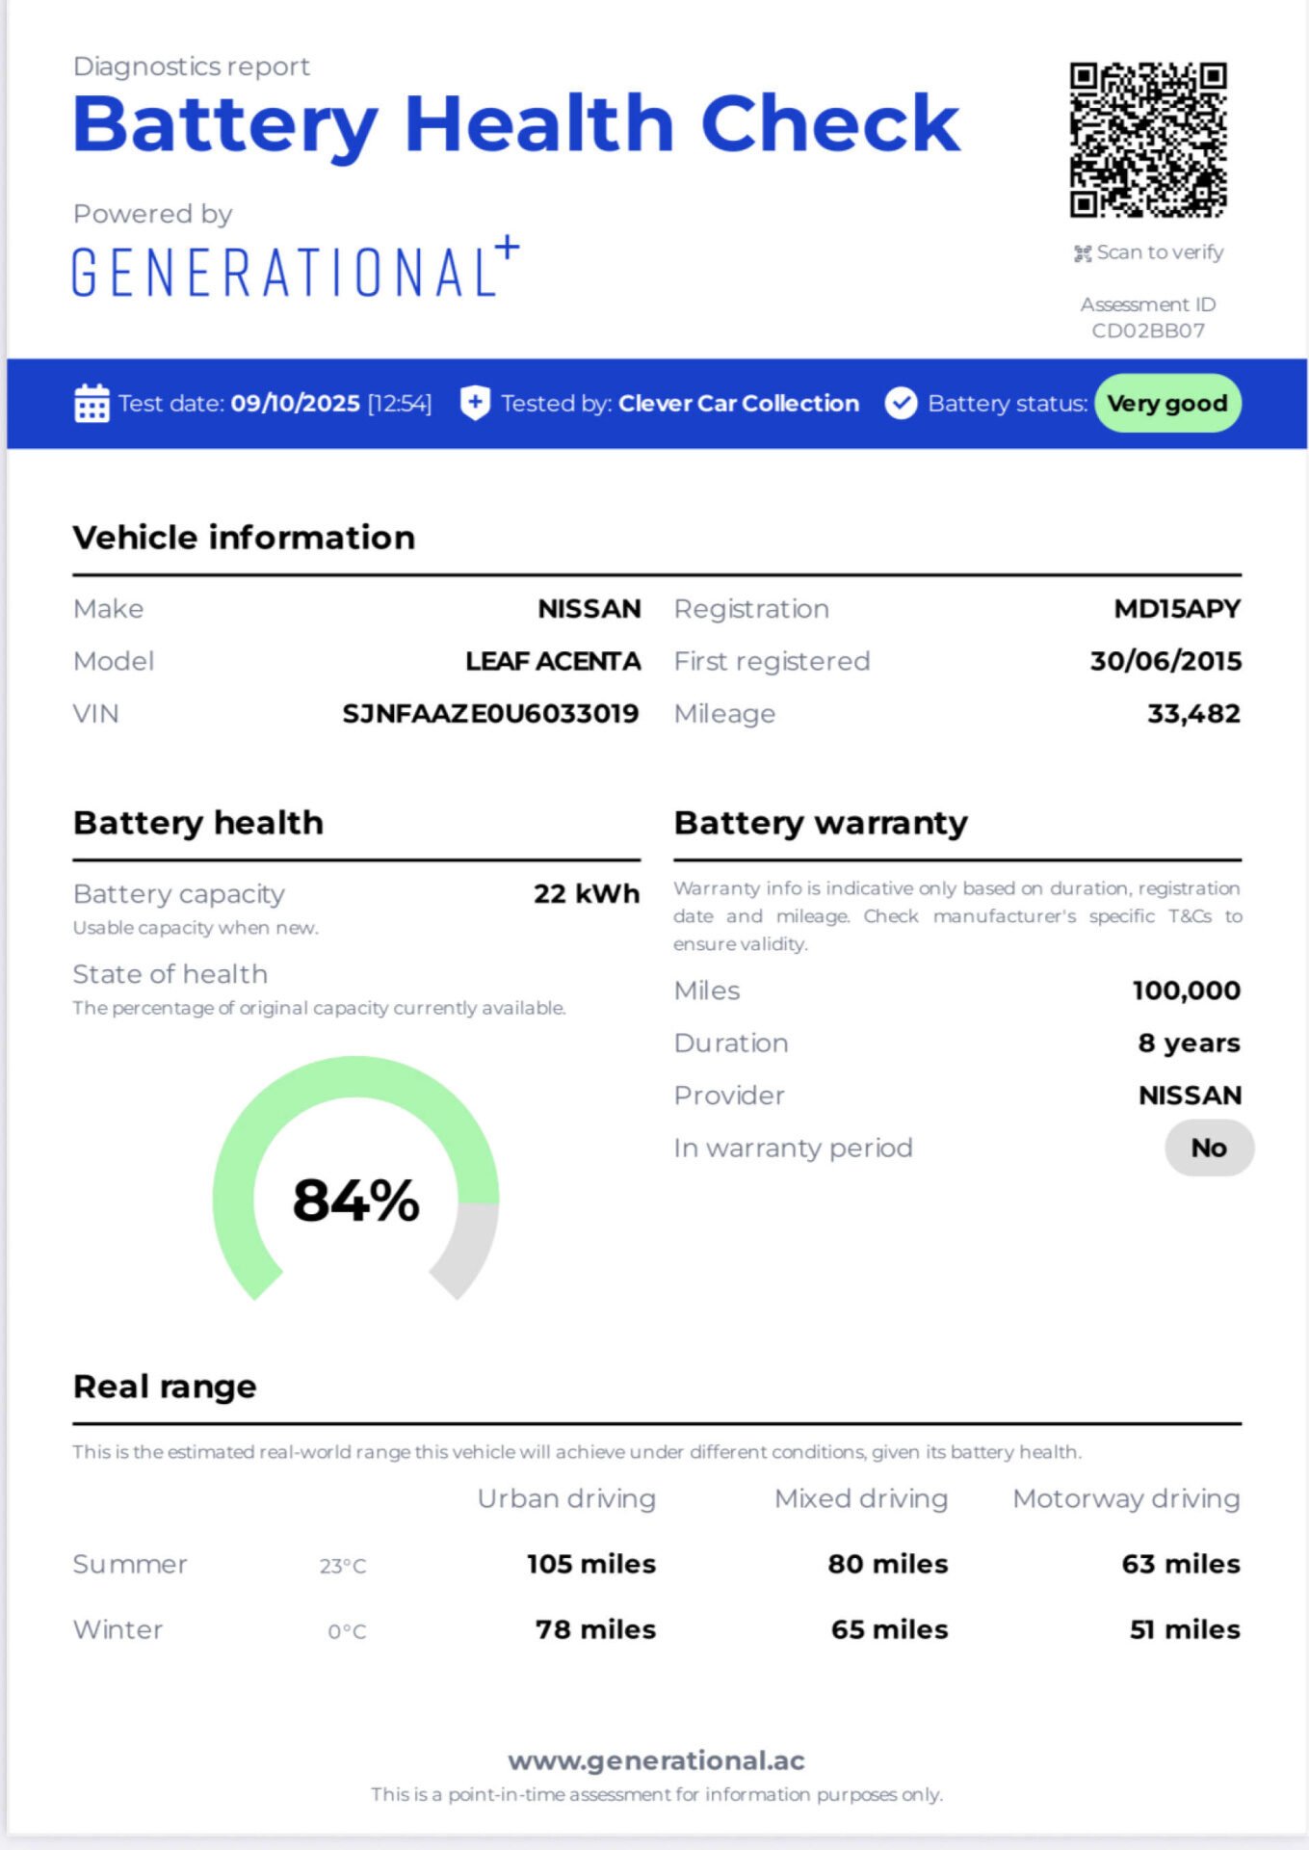1309x1850 pixels.
Task: Click the 22 kWh battery capacity value
Action: (x=587, y=894)
